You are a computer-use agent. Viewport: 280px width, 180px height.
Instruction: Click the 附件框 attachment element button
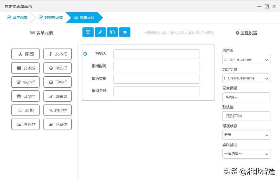point(58,110)
